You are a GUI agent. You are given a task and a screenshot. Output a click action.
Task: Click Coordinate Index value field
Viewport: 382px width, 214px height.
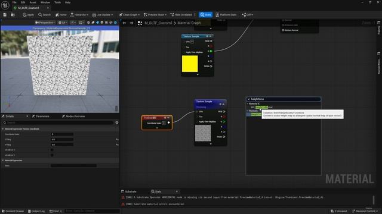[62, 134]
